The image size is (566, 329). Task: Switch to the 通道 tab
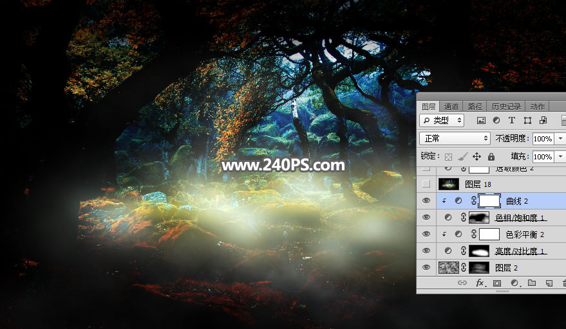click(451, 106)
